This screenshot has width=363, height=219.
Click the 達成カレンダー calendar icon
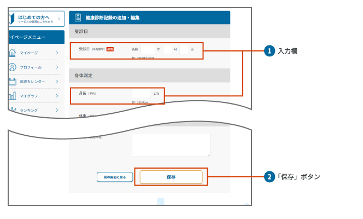coord(12,82)
